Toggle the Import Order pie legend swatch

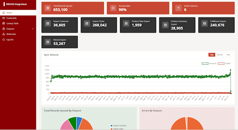(x=112, y=129)
